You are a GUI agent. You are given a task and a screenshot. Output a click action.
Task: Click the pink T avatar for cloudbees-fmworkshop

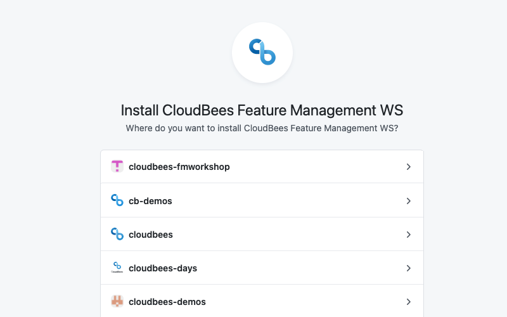point(117,166)
